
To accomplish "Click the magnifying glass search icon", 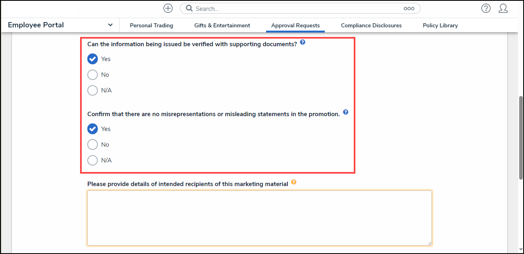I will [x=189, y=8].
